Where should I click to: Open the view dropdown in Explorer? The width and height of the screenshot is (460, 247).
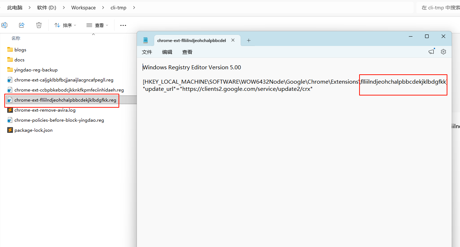pos(97,25)
